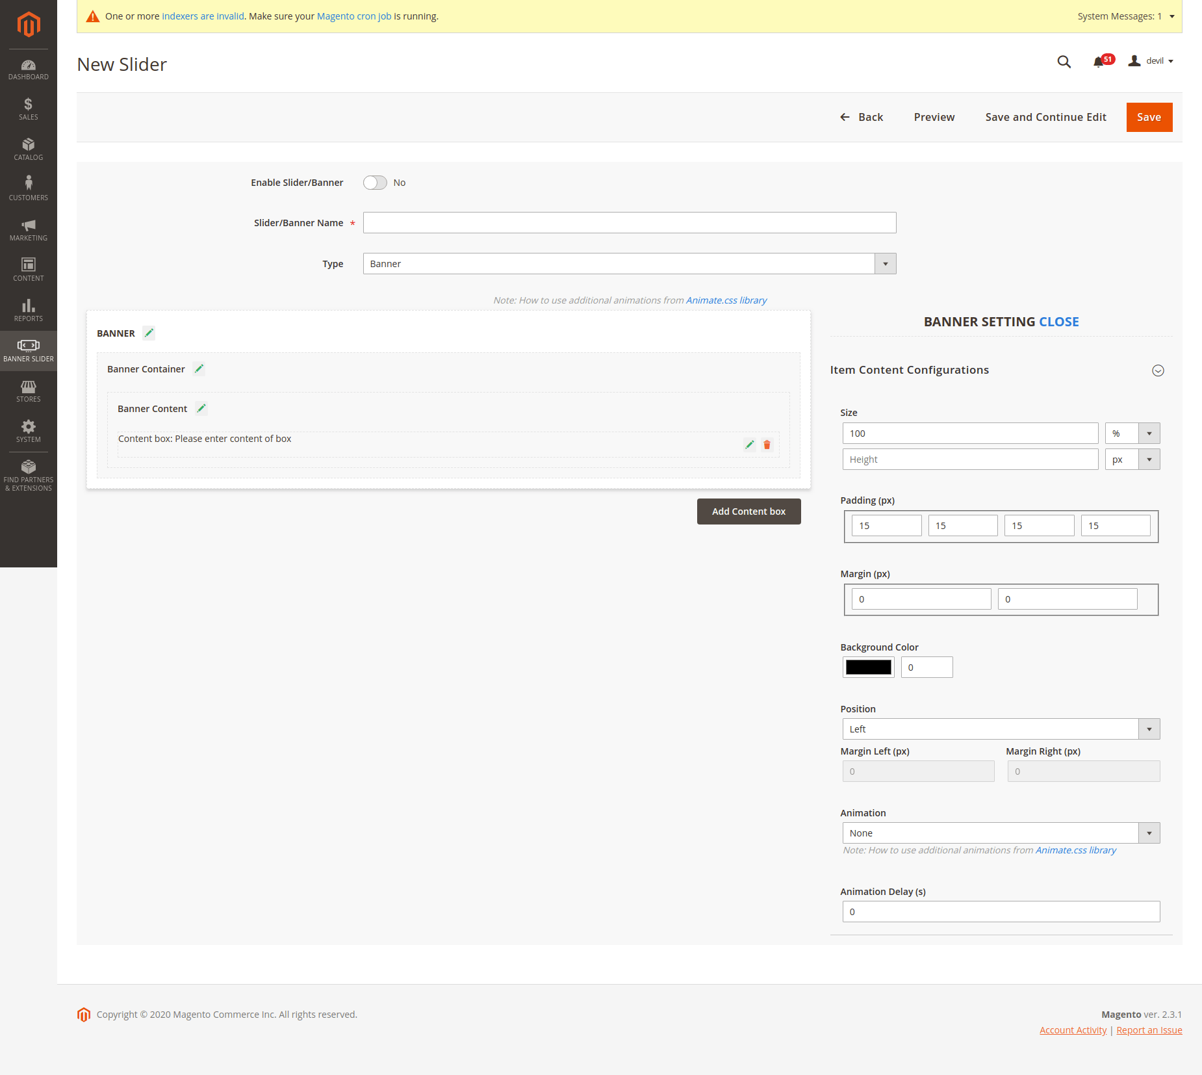This screenshot has width=1202, height=1075.
Task: Delete the Content box with trash icon
Action: pyautogui.click(x=767, y=445)
